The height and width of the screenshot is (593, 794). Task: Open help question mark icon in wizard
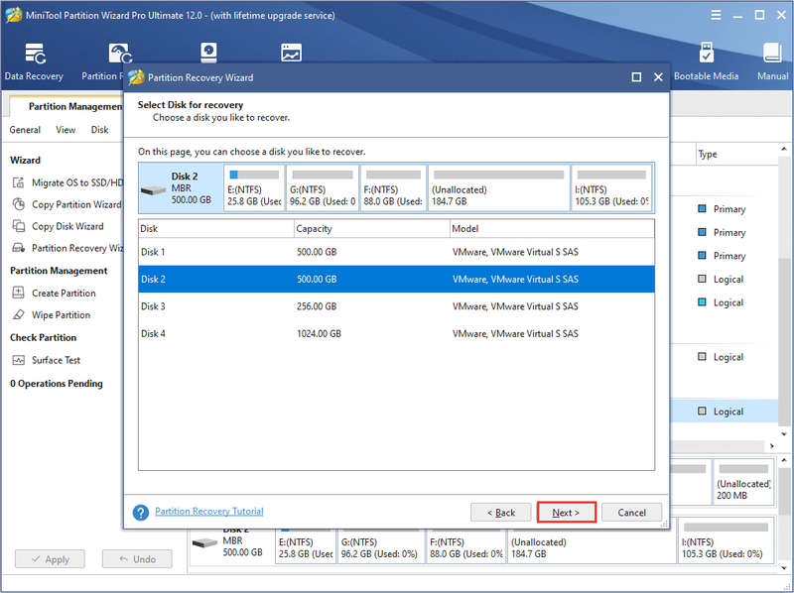coord(140,512)
